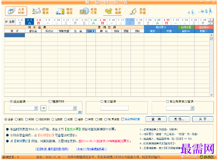Sort by the 车次 column header
221x160 pixels.
coord(15,31)
